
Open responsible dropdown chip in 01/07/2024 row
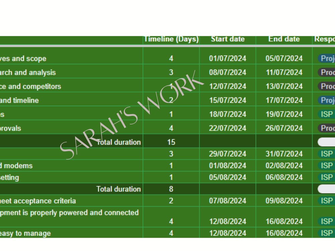326,58
